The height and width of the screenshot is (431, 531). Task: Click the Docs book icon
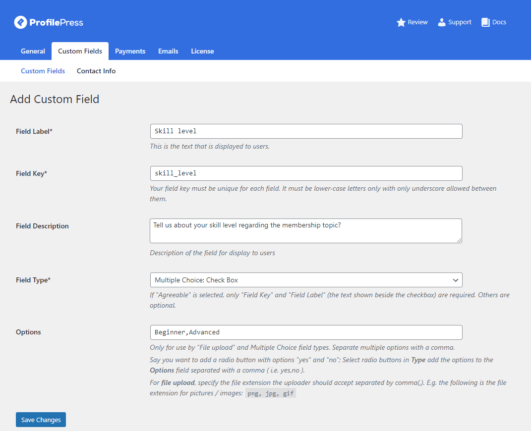(485, 22)
